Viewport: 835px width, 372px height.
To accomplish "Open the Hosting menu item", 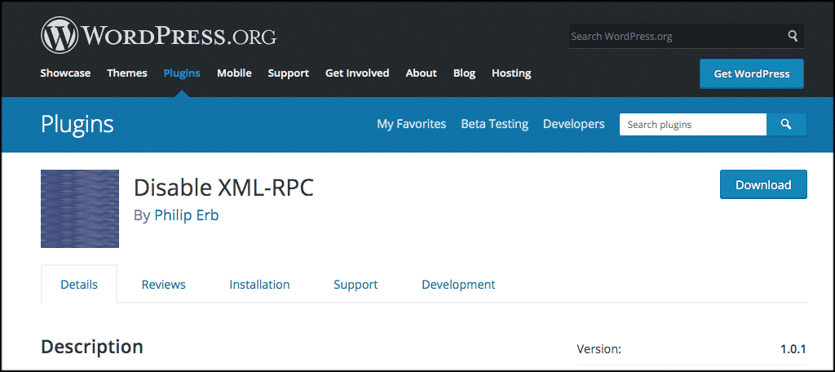I will click(511, 73).
